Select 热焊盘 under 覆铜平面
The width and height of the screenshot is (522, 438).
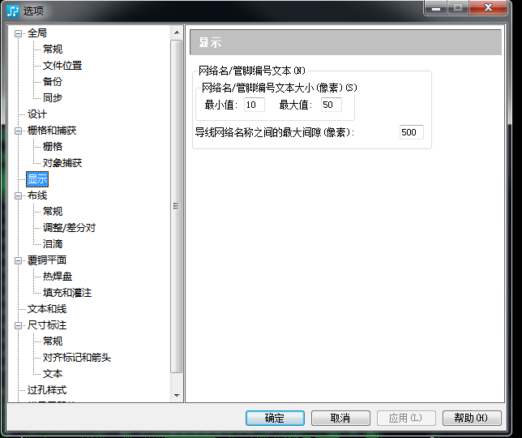pos(58,277)
